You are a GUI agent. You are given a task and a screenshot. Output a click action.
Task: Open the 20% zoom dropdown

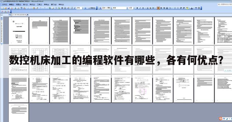83,8
